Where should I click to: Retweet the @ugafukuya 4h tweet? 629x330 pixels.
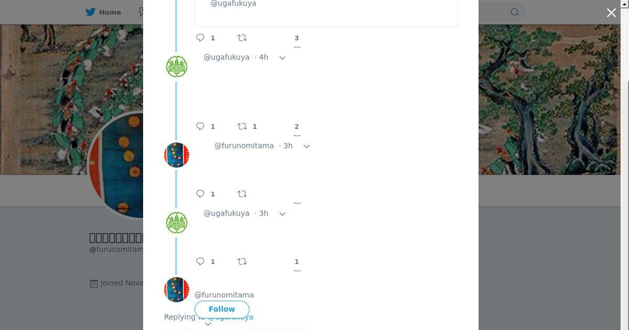coord(242,126)
